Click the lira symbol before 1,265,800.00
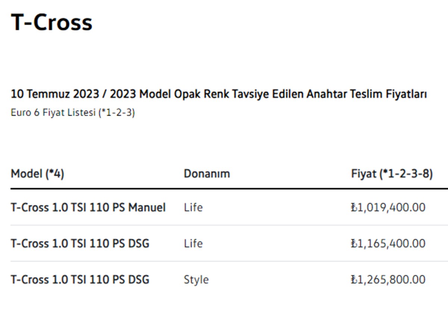Viewport: 448px width, 312px height. tap(354, 280)
